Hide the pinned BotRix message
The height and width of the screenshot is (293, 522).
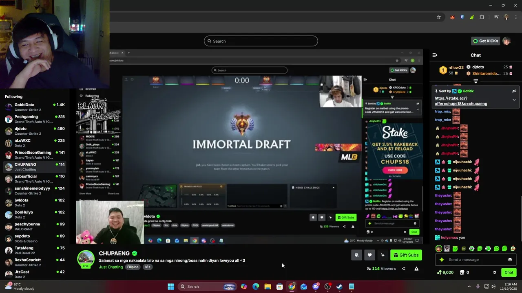[x=514, y=91]
